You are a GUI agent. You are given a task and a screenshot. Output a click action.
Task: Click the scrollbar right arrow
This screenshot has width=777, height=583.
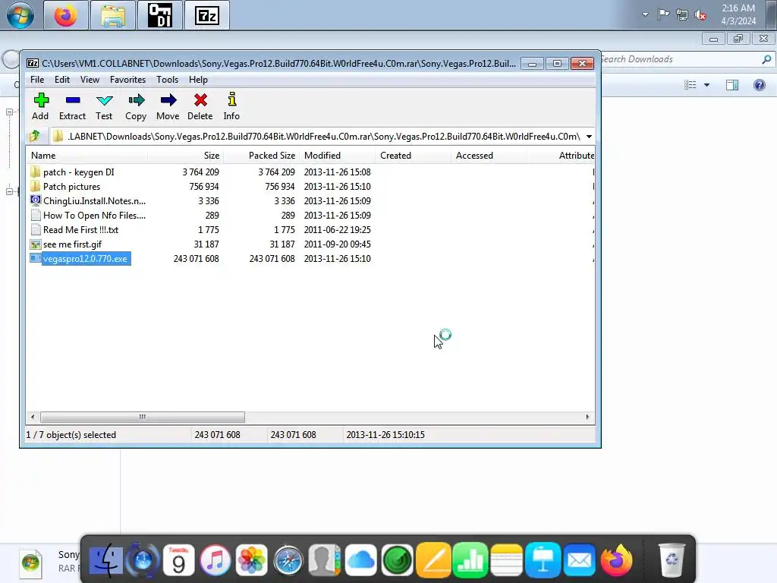(x=587, y=417)
